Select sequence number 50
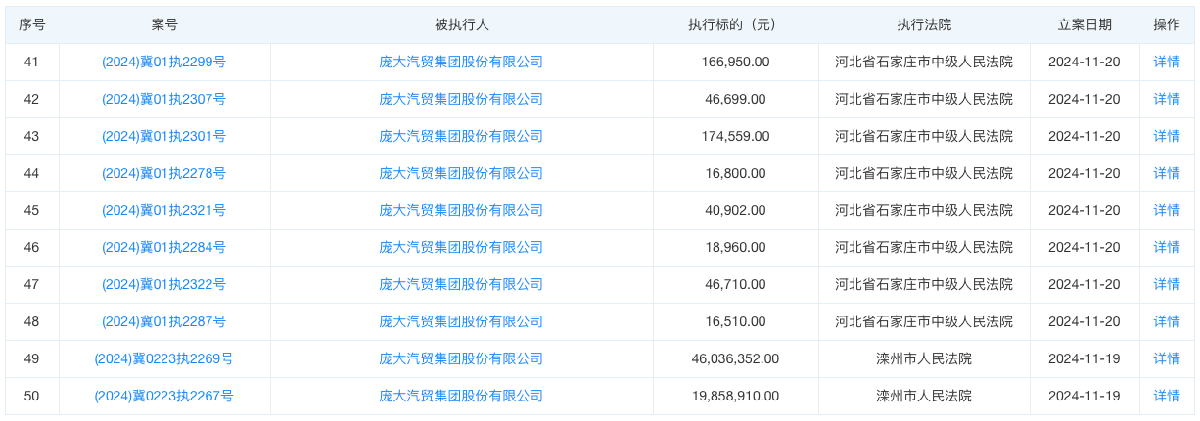Viewport: 1200px width, 421px height. click(31, 396)
